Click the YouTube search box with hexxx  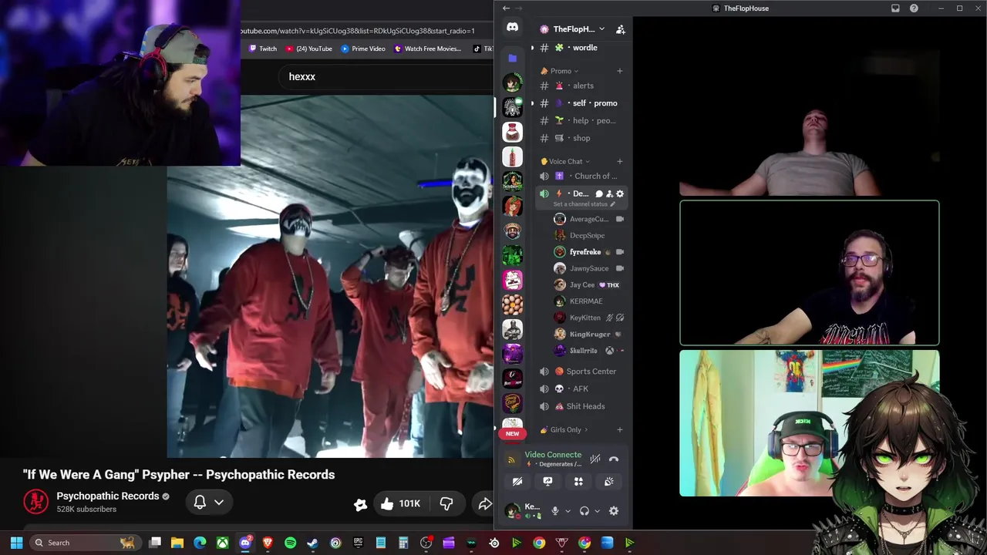[386, 77]
